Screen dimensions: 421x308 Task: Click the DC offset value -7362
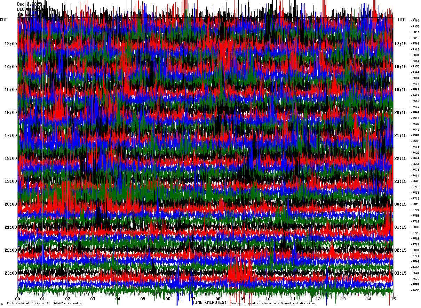coord(415,72)
